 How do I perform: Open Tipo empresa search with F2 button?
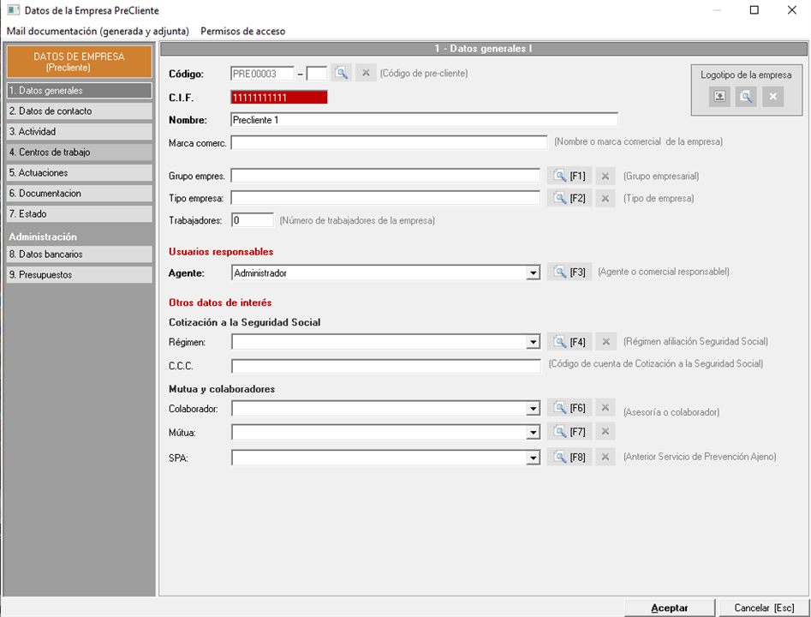click(569, 198)
